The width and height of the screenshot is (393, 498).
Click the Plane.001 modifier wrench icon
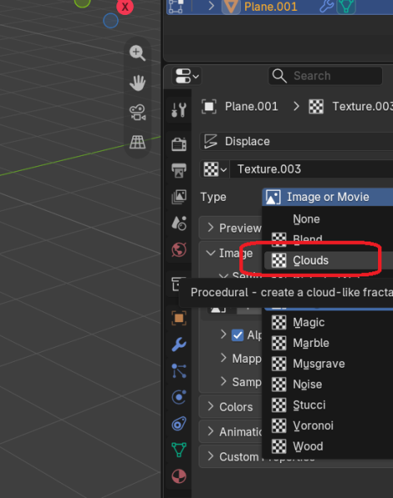(327, 6)
